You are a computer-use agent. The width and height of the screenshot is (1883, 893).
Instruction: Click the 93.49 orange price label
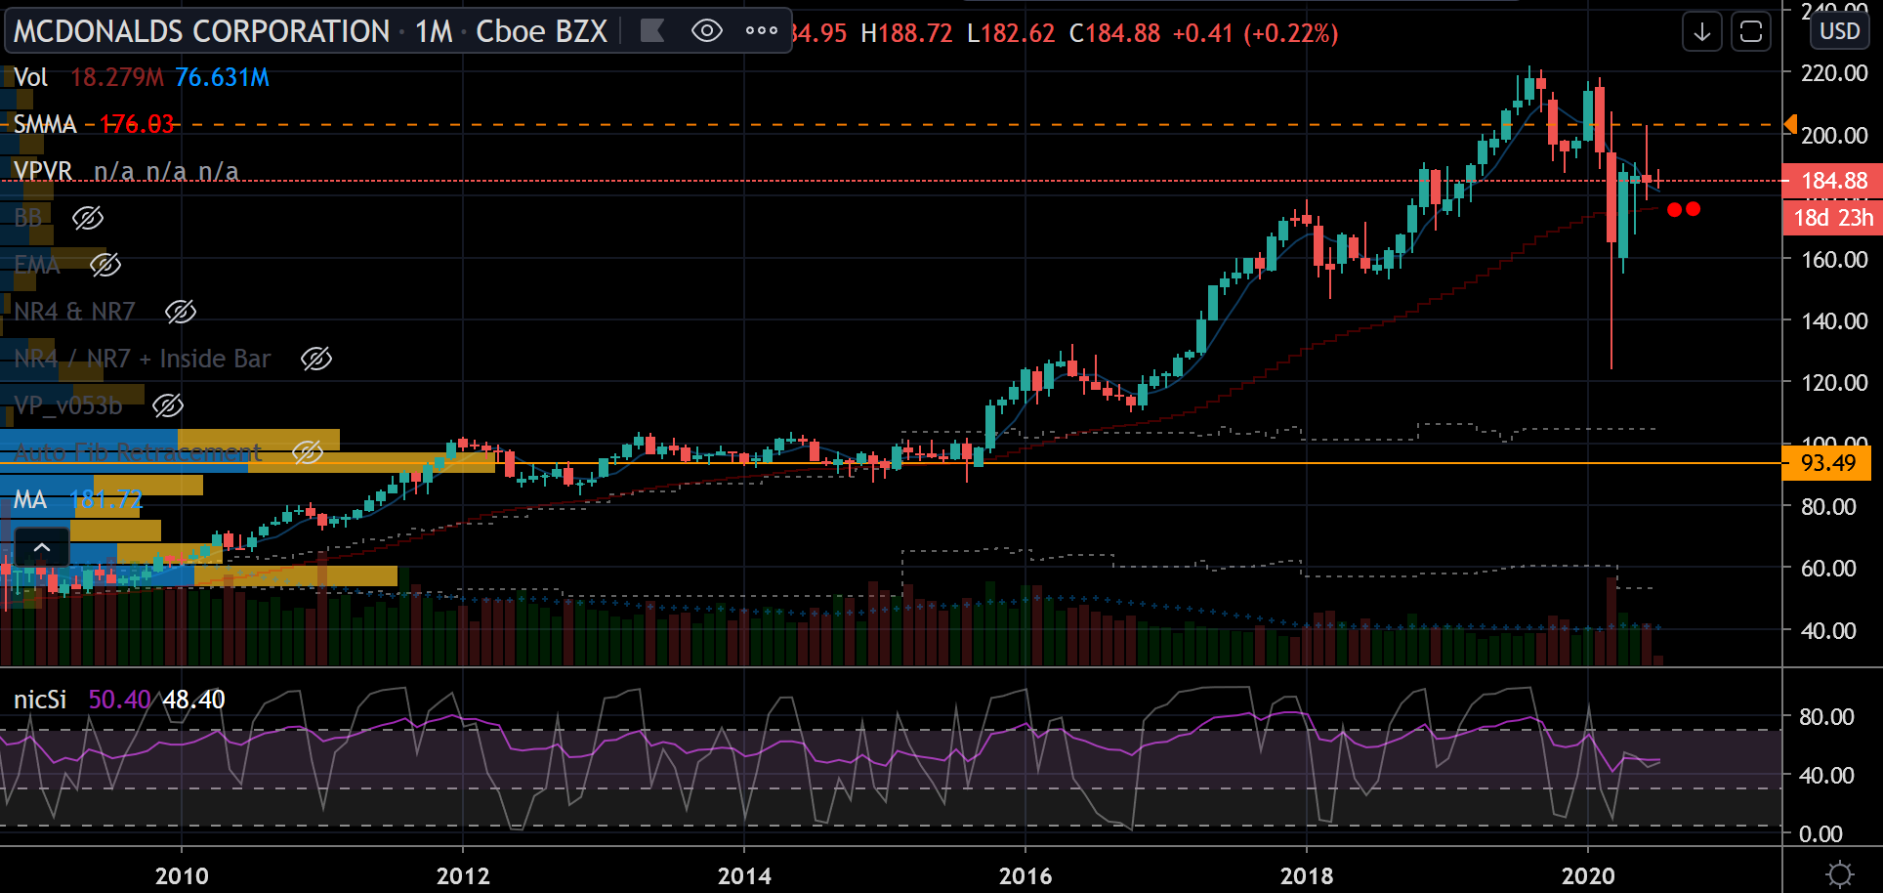tap(1827, 463)
